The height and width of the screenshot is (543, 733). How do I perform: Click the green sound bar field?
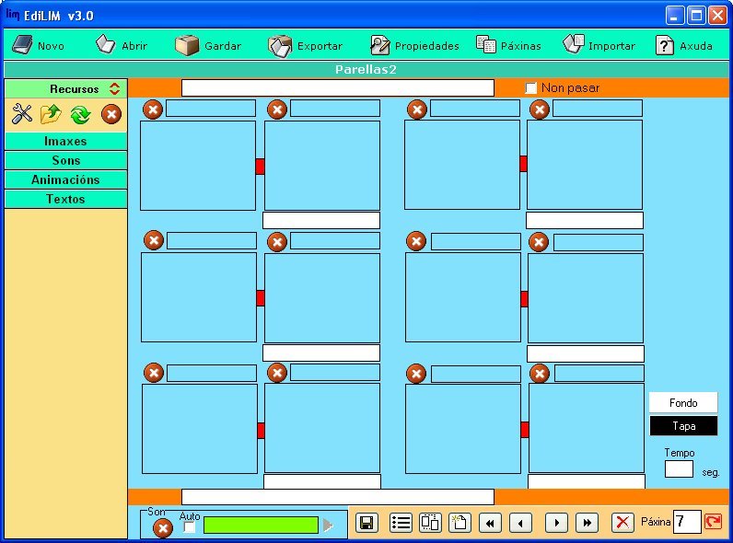(x=261, y=525)
